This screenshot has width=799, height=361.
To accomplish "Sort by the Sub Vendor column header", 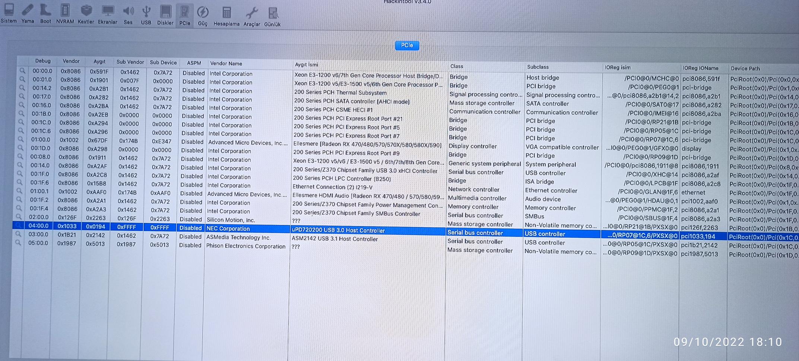I will pos(130,62).
